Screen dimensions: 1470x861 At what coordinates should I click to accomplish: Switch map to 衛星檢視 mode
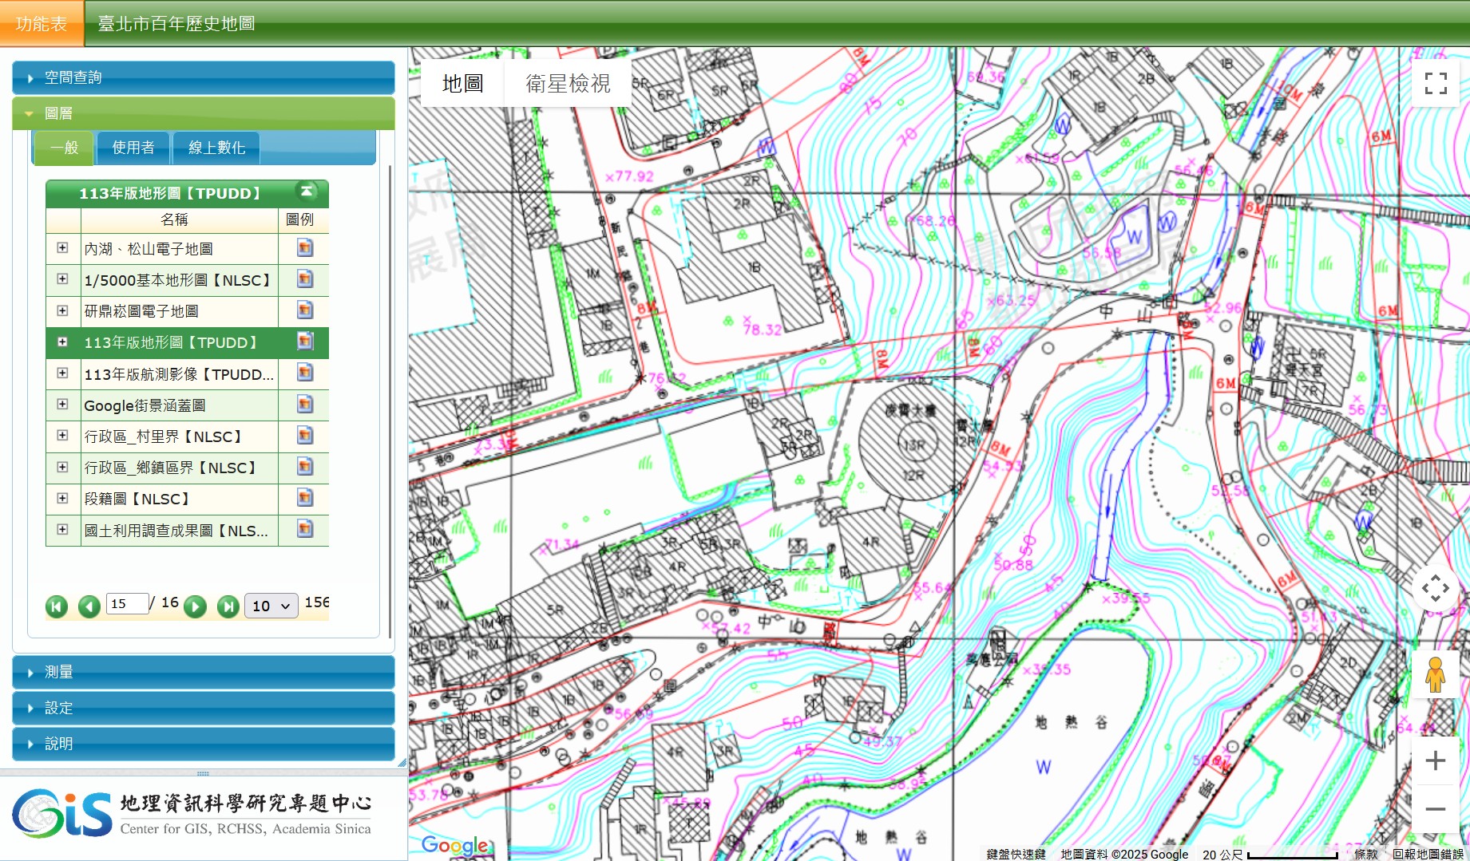568,83
